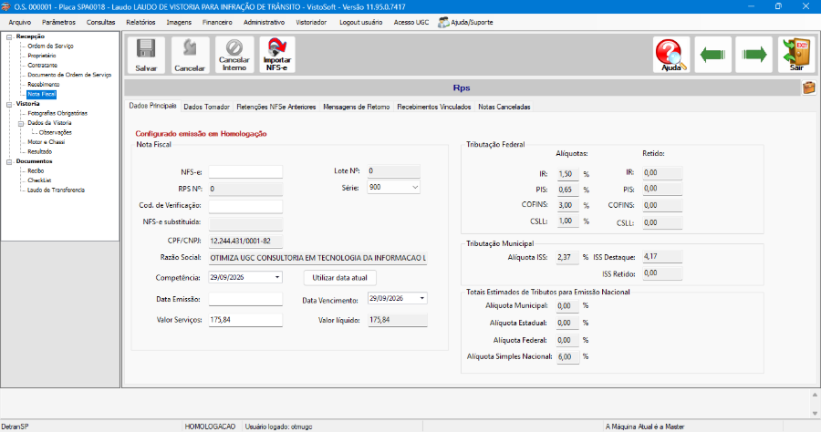Click the bottom panel scrollbar down arrow
The width and height of the screenshot is (821, 432).
point(815,413)
